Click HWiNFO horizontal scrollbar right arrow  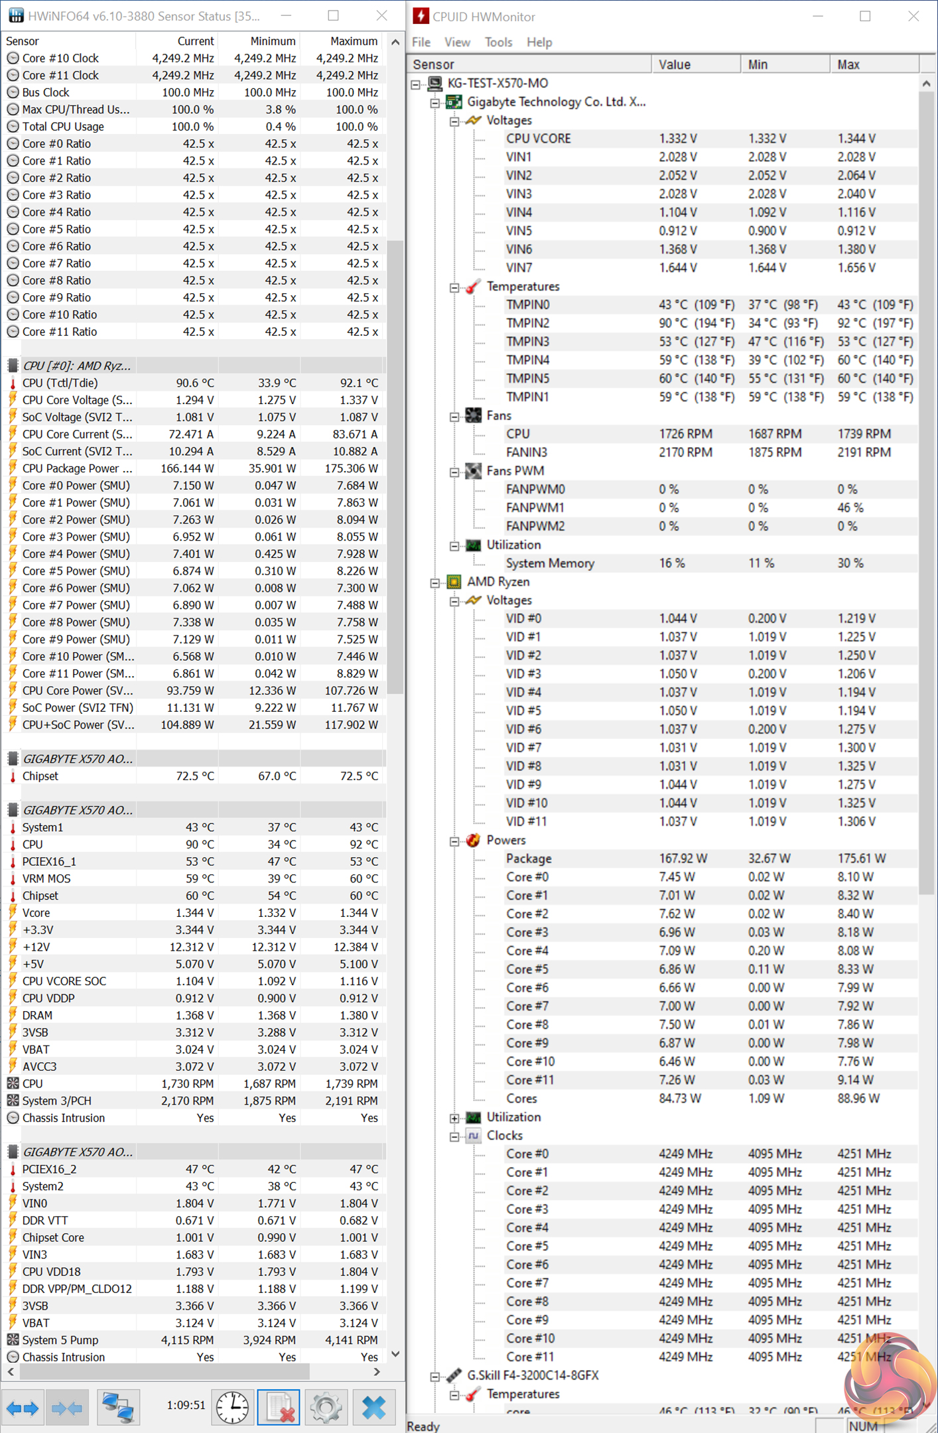(377, 1371)
